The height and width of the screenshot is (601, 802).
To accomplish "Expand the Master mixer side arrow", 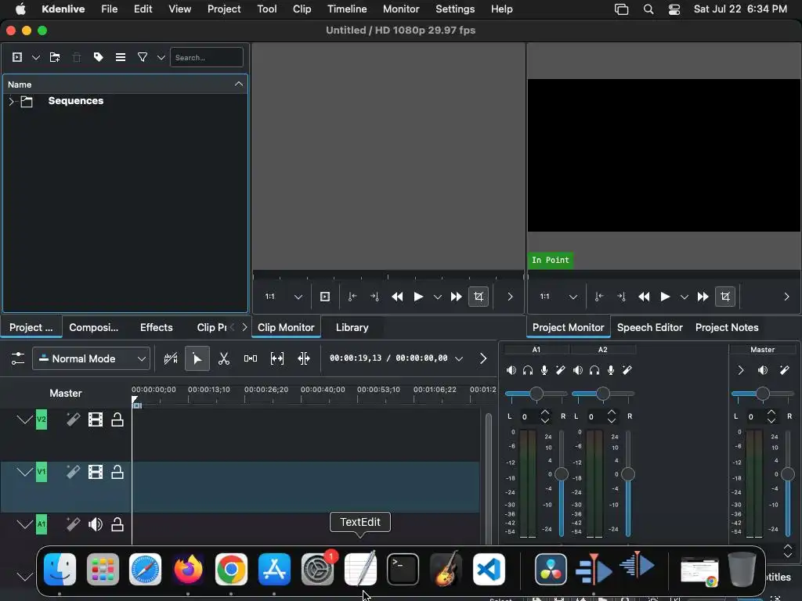I will [x=741, y=370].
